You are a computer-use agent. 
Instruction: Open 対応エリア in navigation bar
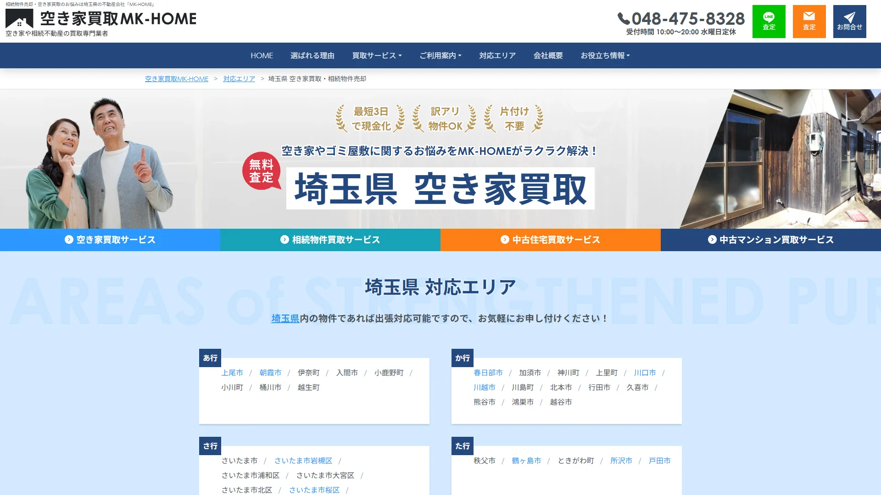497,55
